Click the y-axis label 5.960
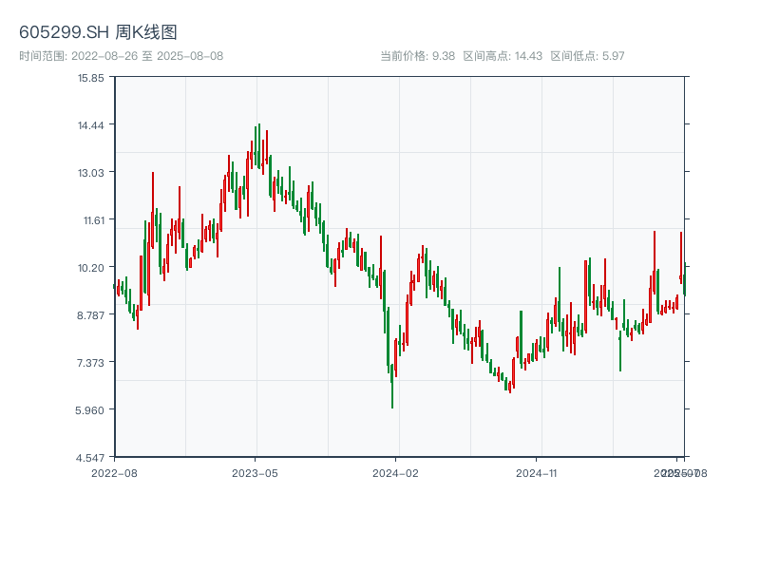This screenshot has height=570, width=760. pos(89,410)
